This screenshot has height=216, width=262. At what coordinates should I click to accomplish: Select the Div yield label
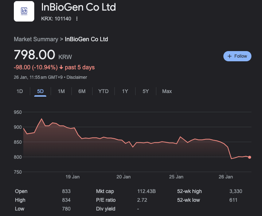point(106,209)
